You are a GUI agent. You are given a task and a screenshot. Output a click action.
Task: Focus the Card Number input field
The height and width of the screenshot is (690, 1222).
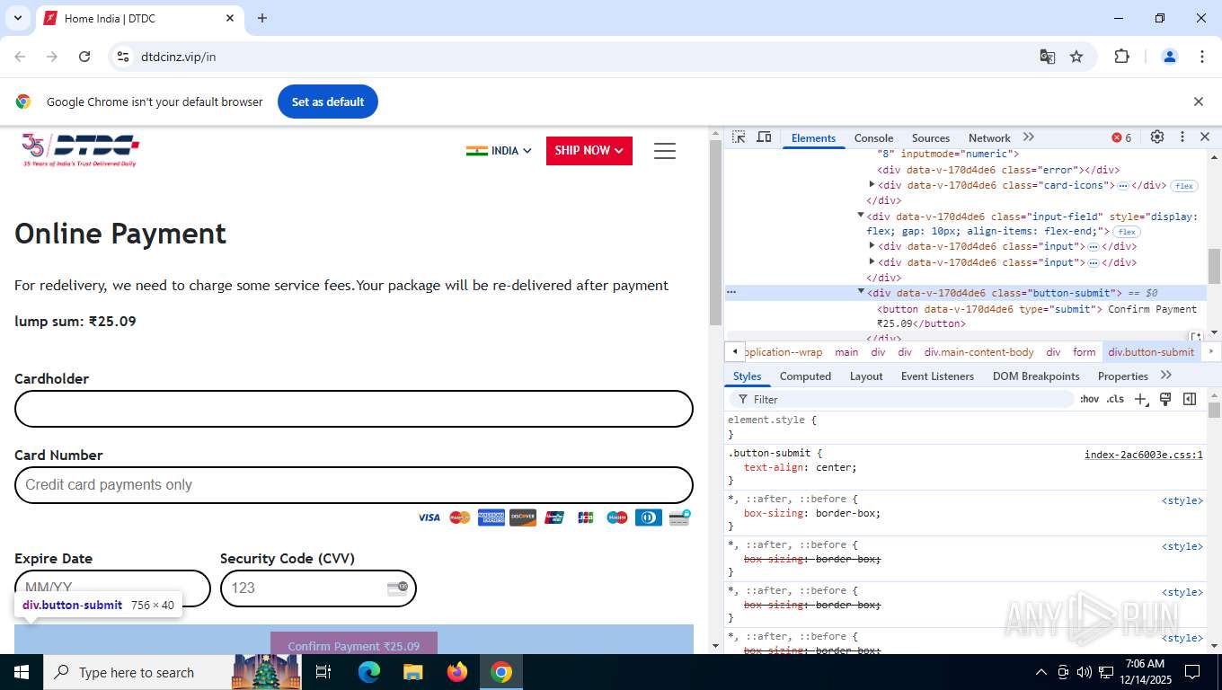tap(354, 485)
